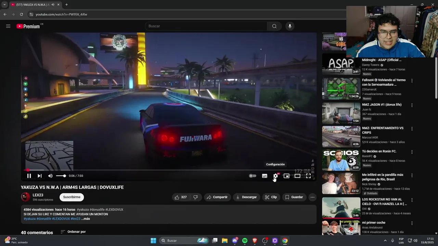Open options for LOS ROCKSTAR NO VAN AL CIELO
Screen dimensions: 438x246
click(x=412, y=200)
